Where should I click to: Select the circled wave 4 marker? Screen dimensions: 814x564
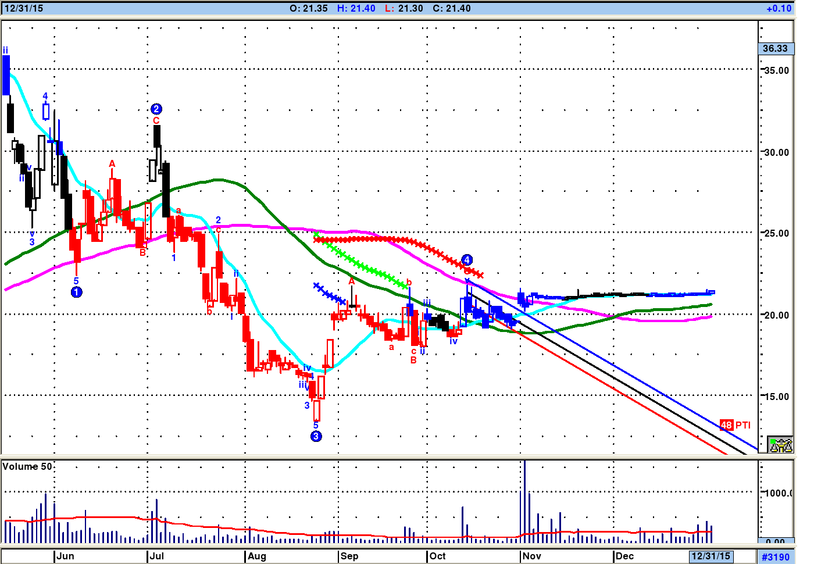point(467,260)
